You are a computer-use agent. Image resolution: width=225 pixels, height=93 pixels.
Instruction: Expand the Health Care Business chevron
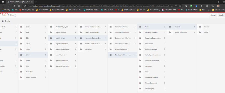point(105,44)
